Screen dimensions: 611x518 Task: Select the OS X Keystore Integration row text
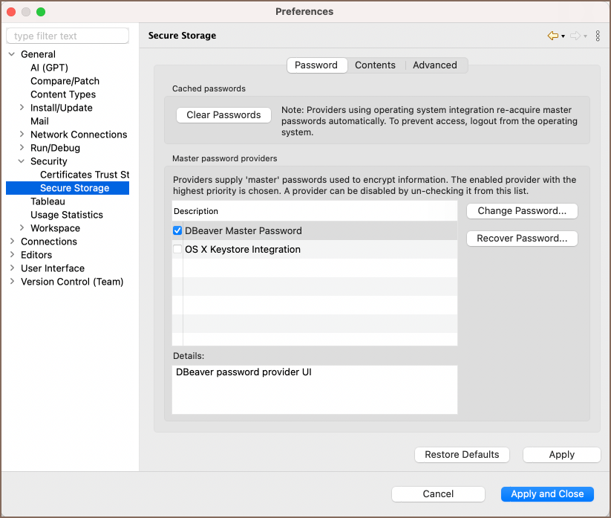coord(243,249)
